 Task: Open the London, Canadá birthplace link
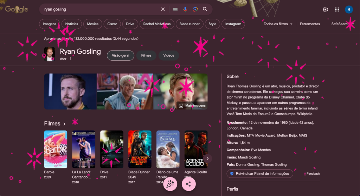tap(239, 128)
